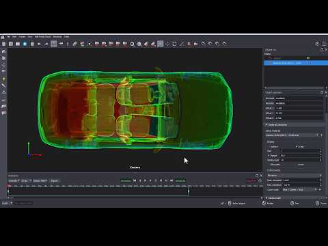Float the Animation timeline panel
The width and height of the screenshot is (328, 246).
[257, 176]
